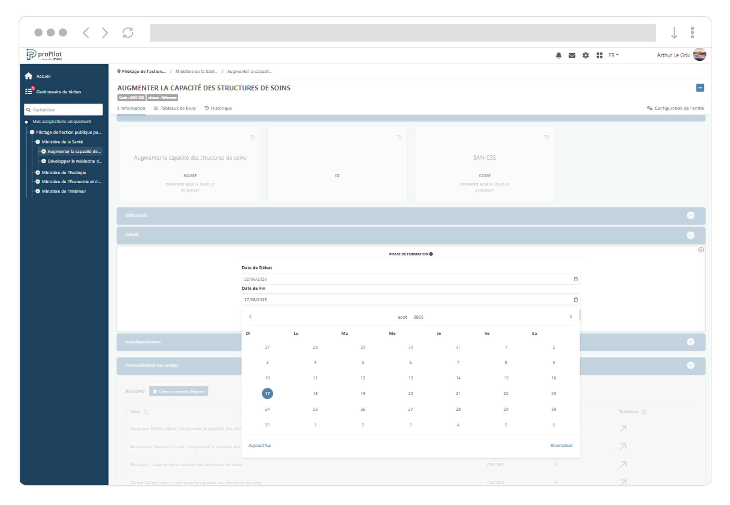Open the FR language dropdown

coord(613,55)
